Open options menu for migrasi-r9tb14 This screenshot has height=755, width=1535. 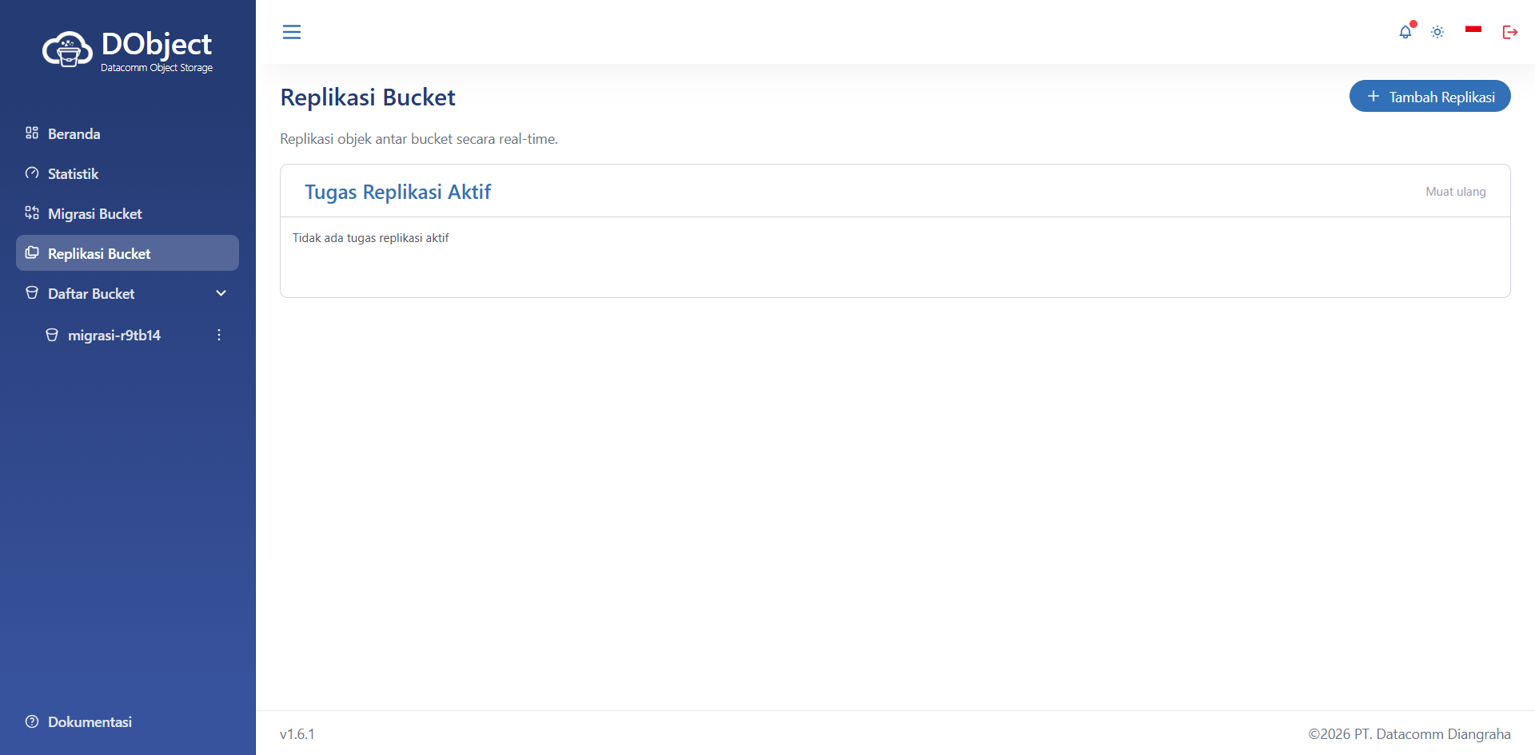[x=219, y=335]
